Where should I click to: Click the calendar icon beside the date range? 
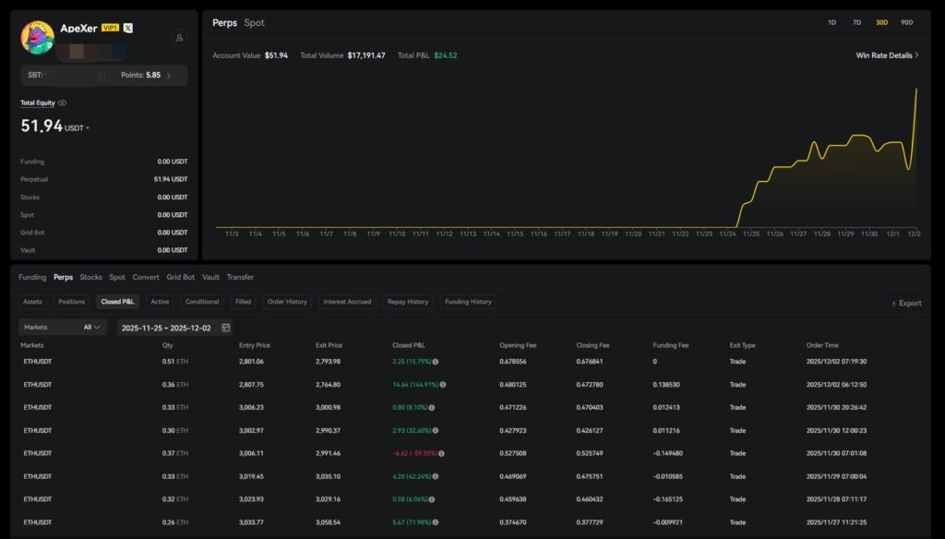[x=226, y=328]
